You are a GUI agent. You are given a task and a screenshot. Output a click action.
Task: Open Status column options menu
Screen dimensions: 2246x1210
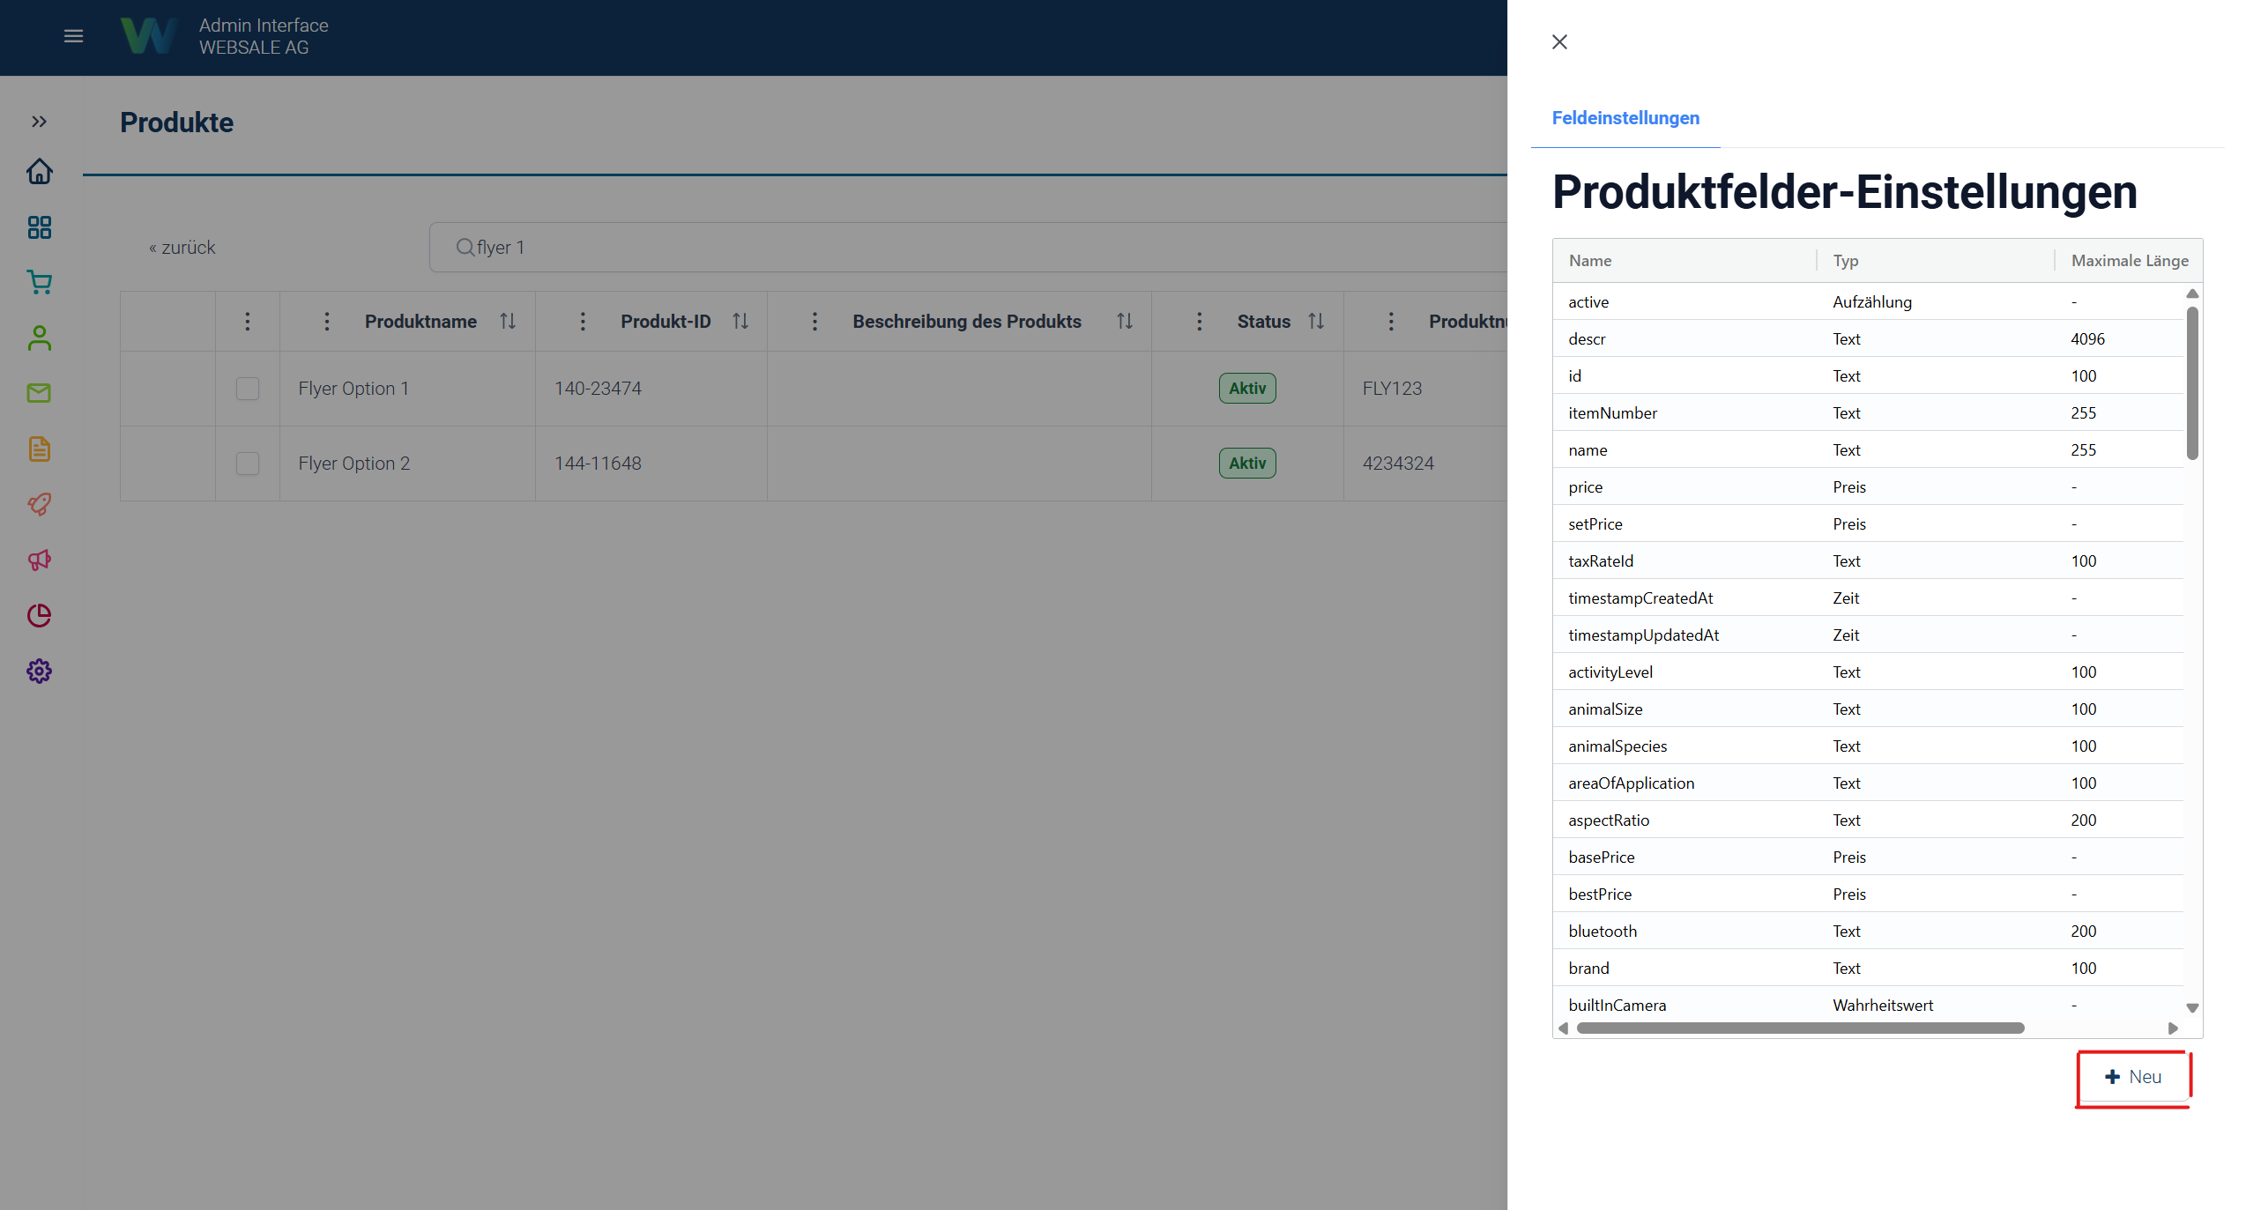(1200, 322)
